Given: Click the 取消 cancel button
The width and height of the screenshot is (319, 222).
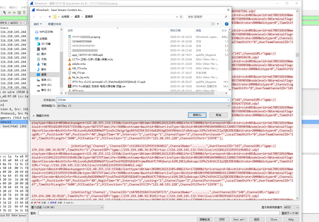Looking at the screenshot, I should click(x=218, y=115).
